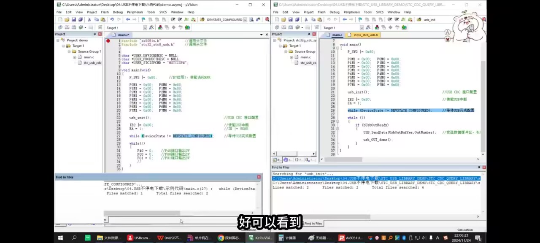Click Open File icon in right window toolbar
540x243 pixels.
(283, 20)
